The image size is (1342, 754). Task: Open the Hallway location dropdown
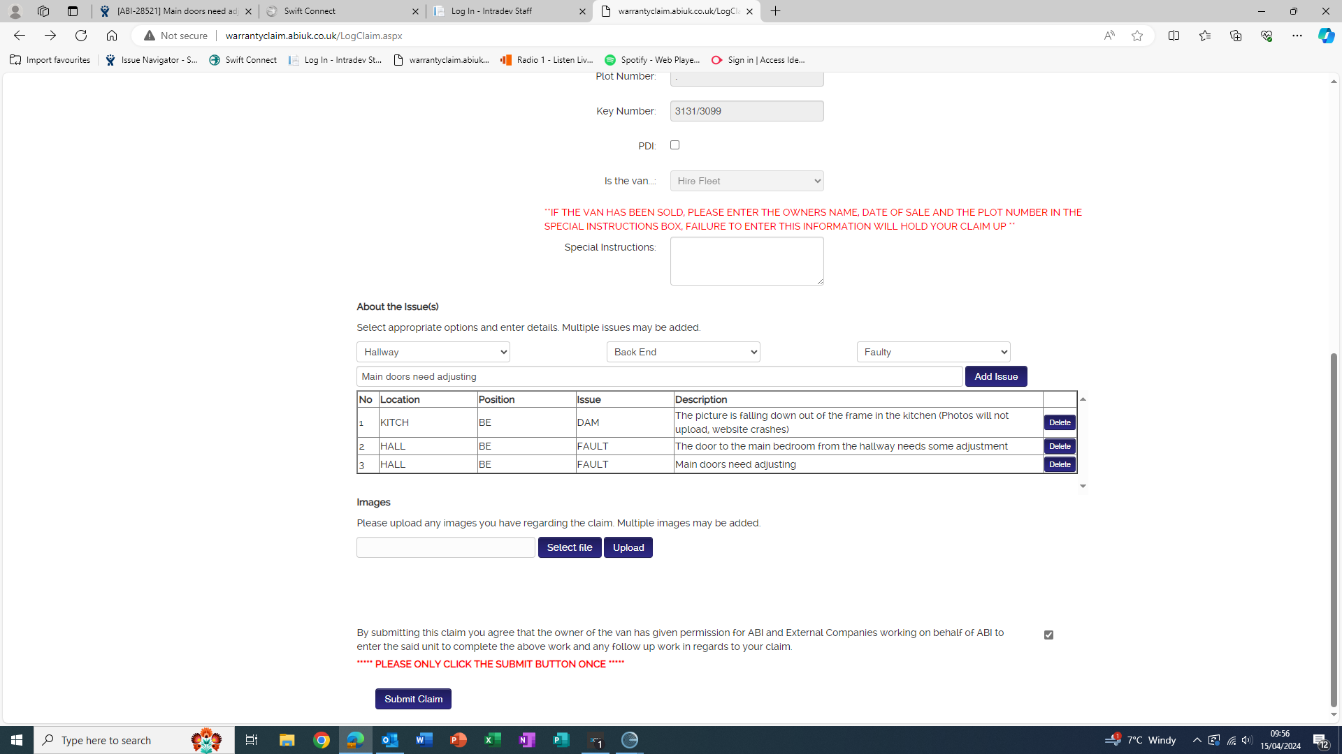(x=433, y=352)
